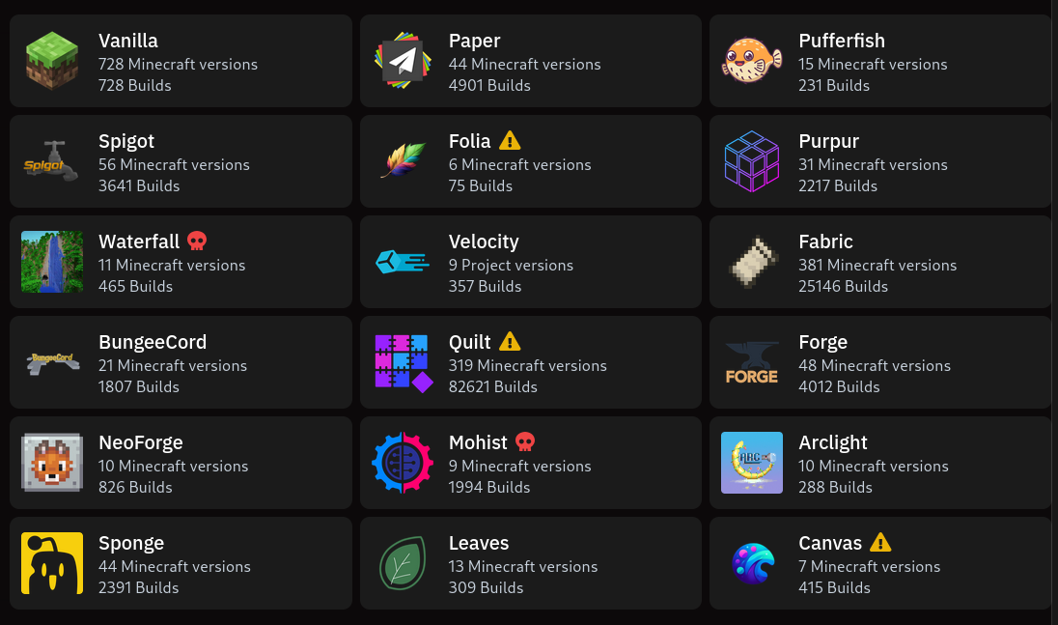The image size is (1058, 625).
Task: Open Fabric via its fabric roll icon
Action: [x=752, y=262]
